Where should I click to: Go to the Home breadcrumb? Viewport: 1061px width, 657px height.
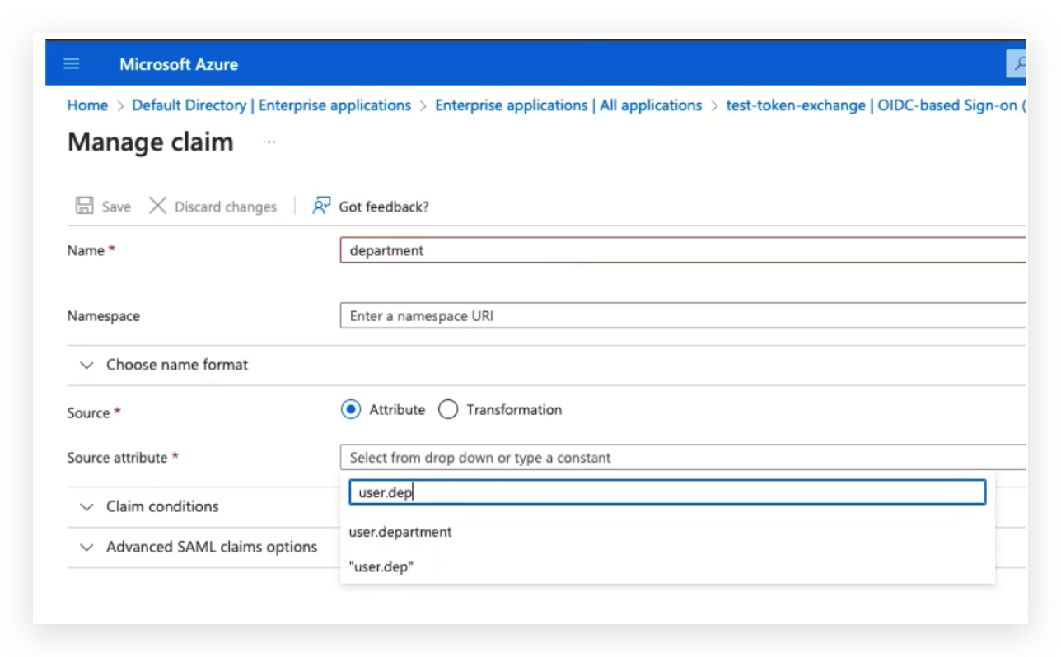coord(87,105)
